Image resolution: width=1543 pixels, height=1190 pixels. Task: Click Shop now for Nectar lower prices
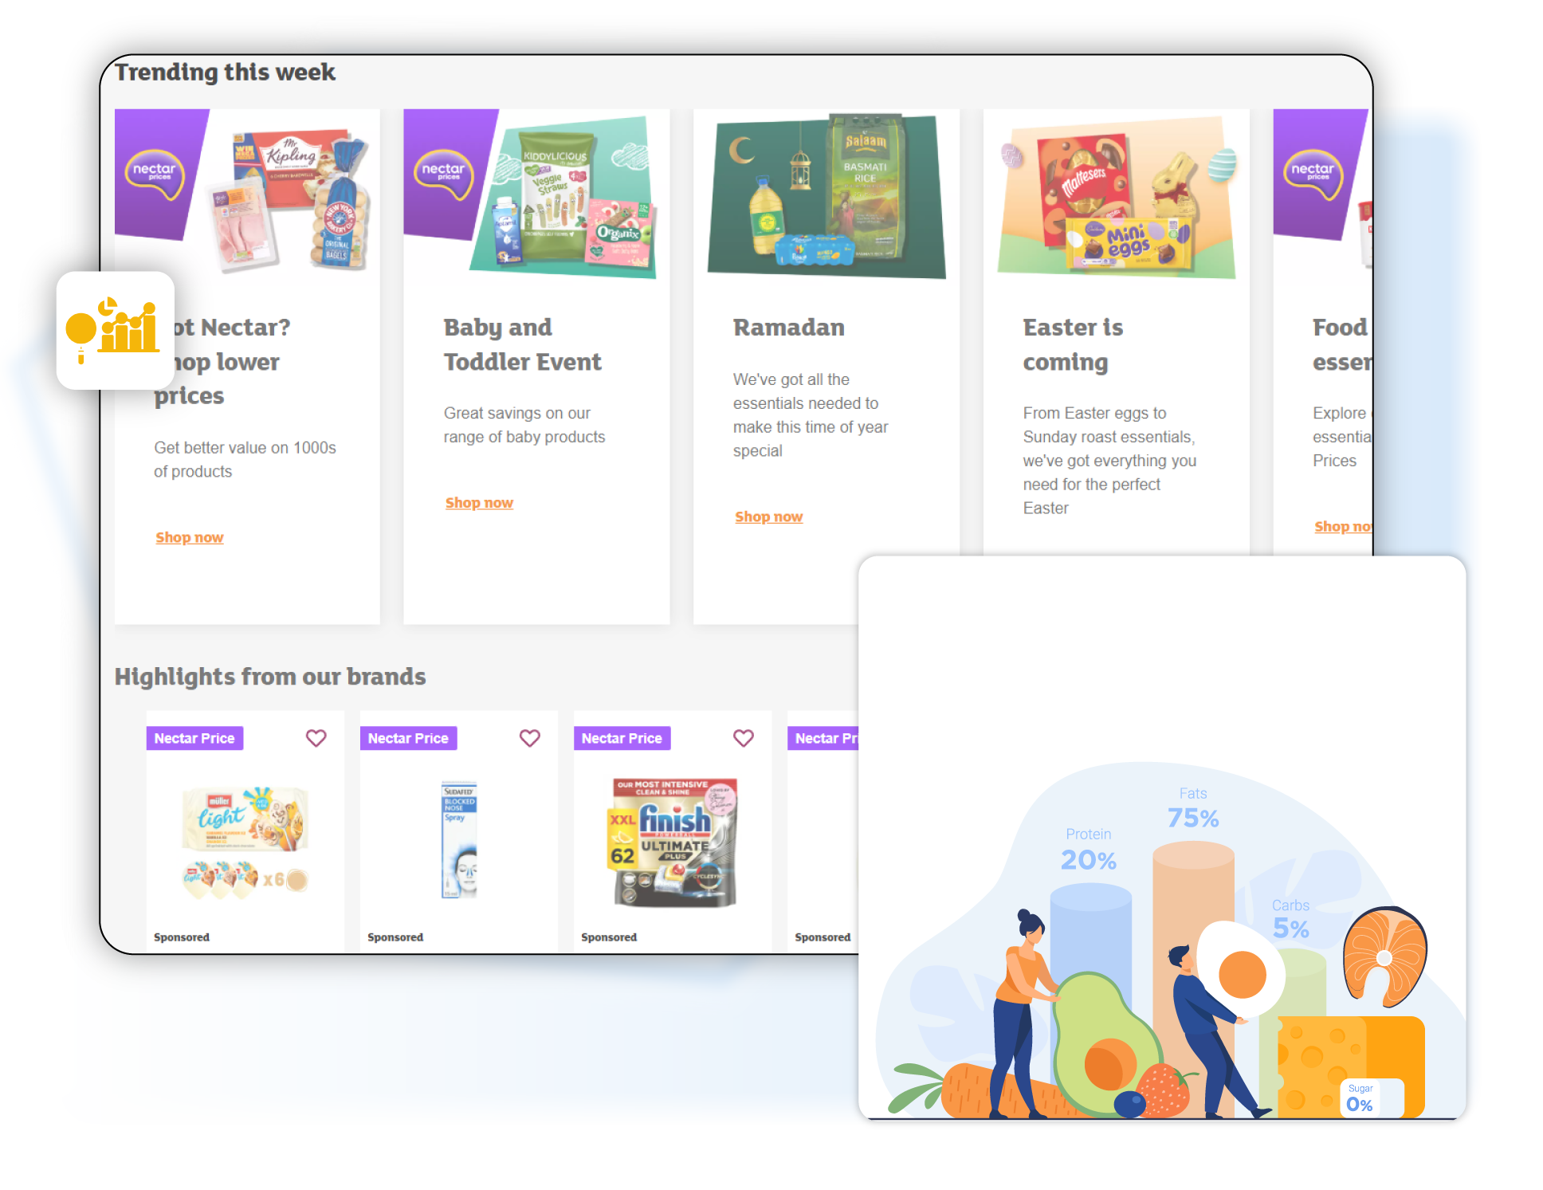[189, 536]
